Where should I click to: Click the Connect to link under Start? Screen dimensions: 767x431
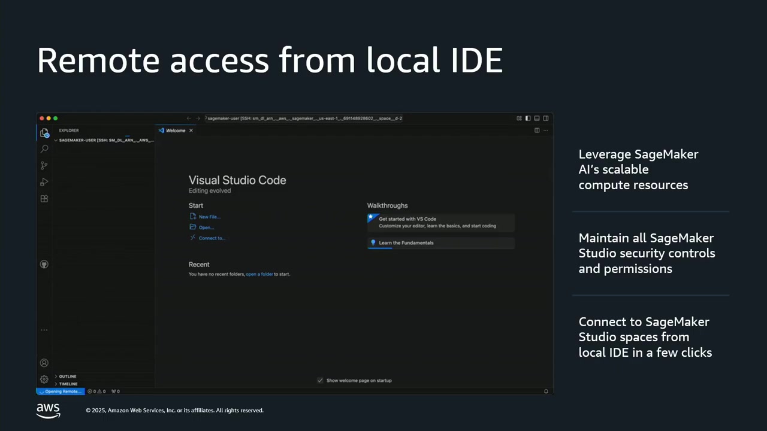point(211,238)
